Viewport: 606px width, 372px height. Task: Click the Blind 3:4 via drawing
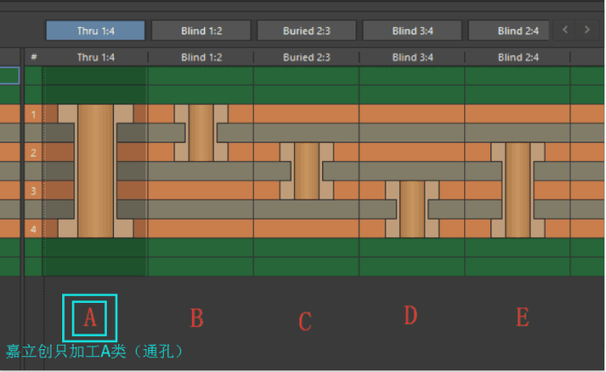[412, 208]
